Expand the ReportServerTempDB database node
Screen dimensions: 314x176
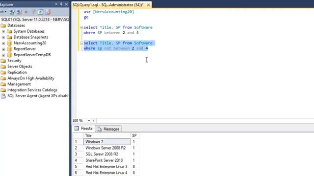(3, 55)
